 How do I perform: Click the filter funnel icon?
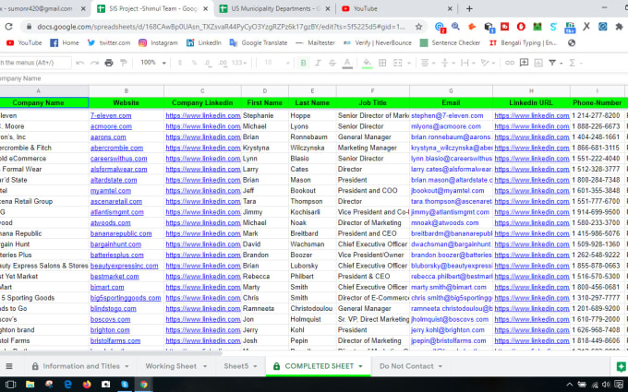coord(552,63)
